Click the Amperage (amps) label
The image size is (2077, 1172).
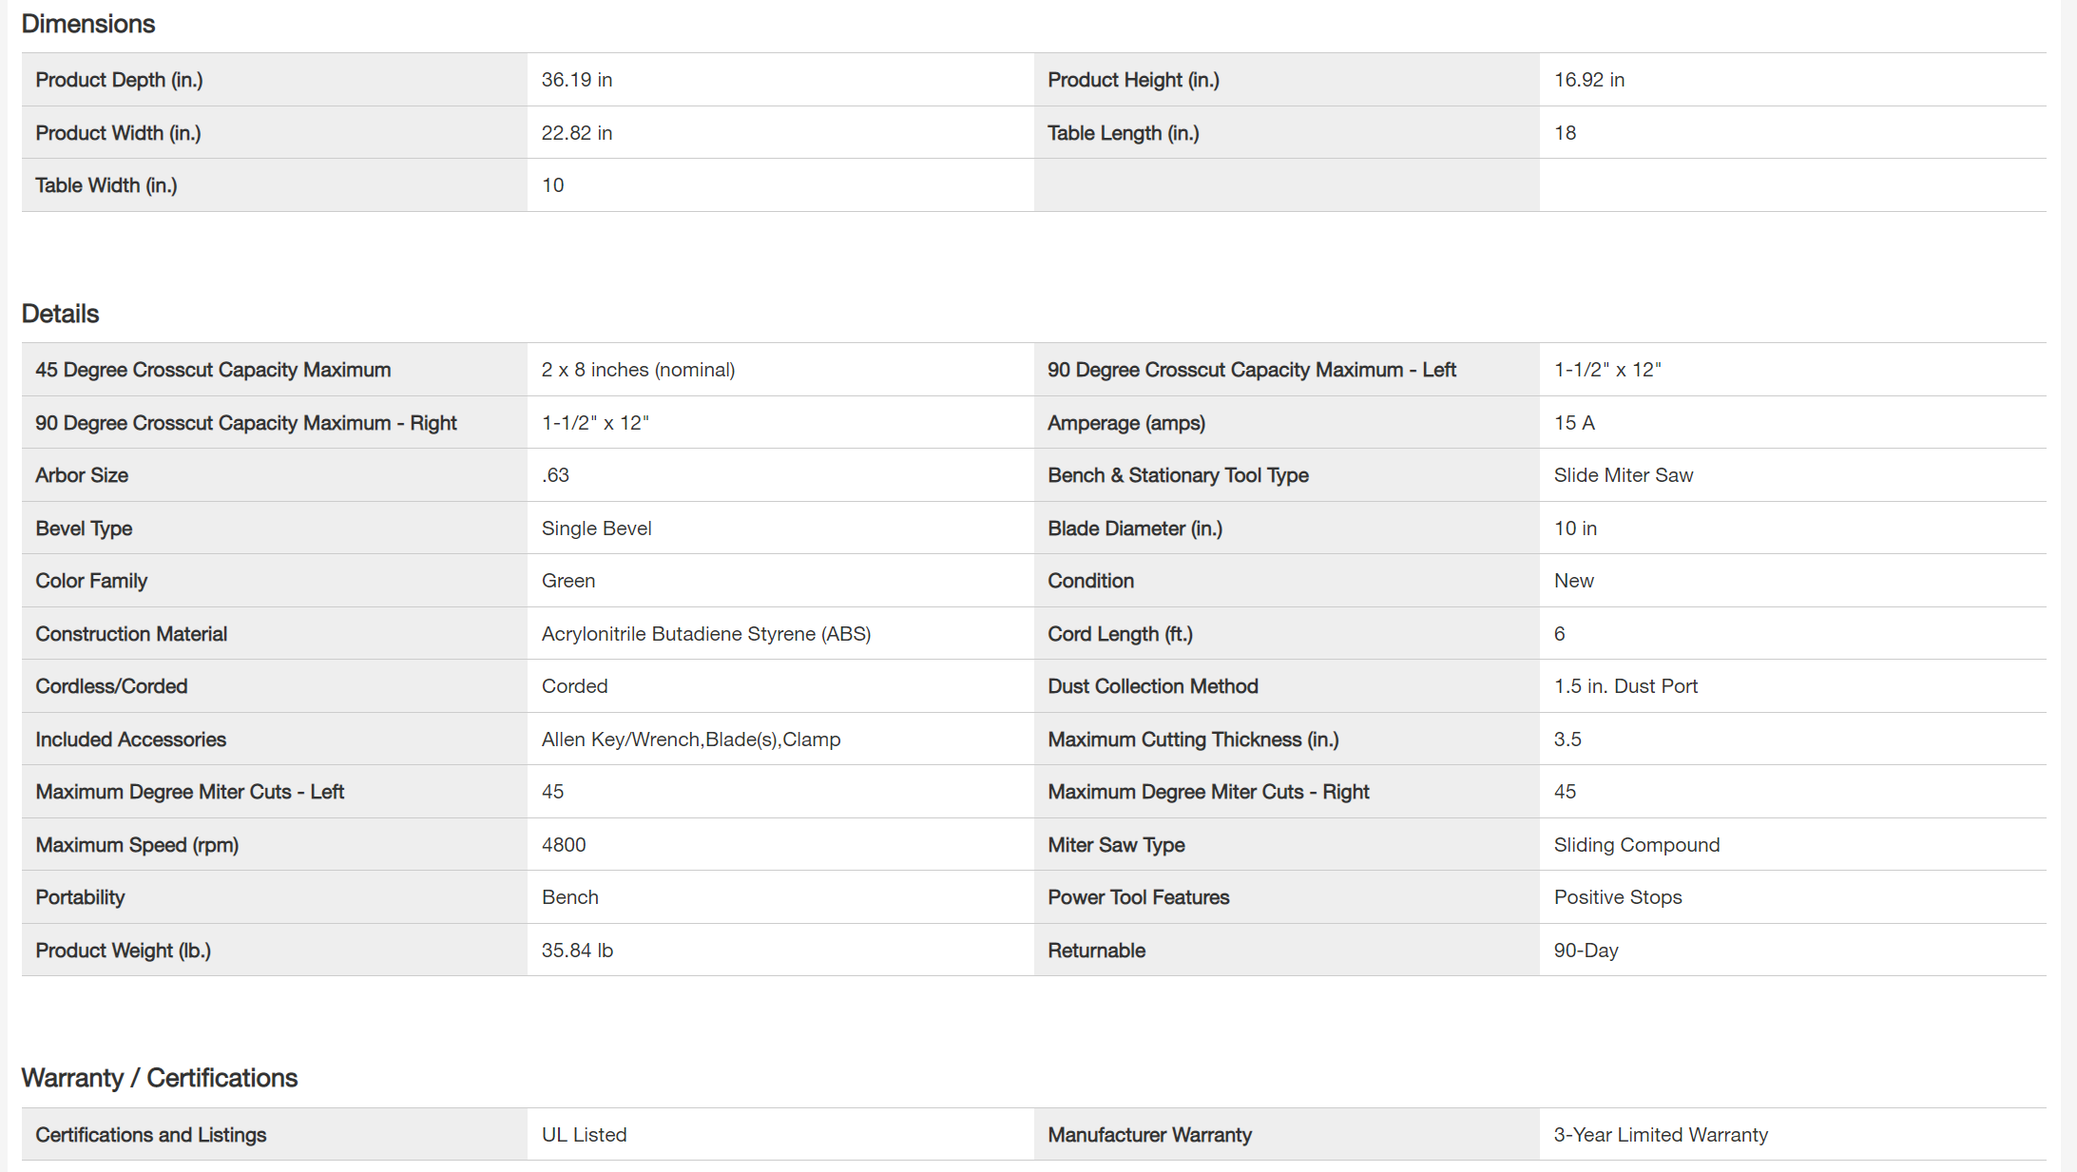click(1125, 423)
